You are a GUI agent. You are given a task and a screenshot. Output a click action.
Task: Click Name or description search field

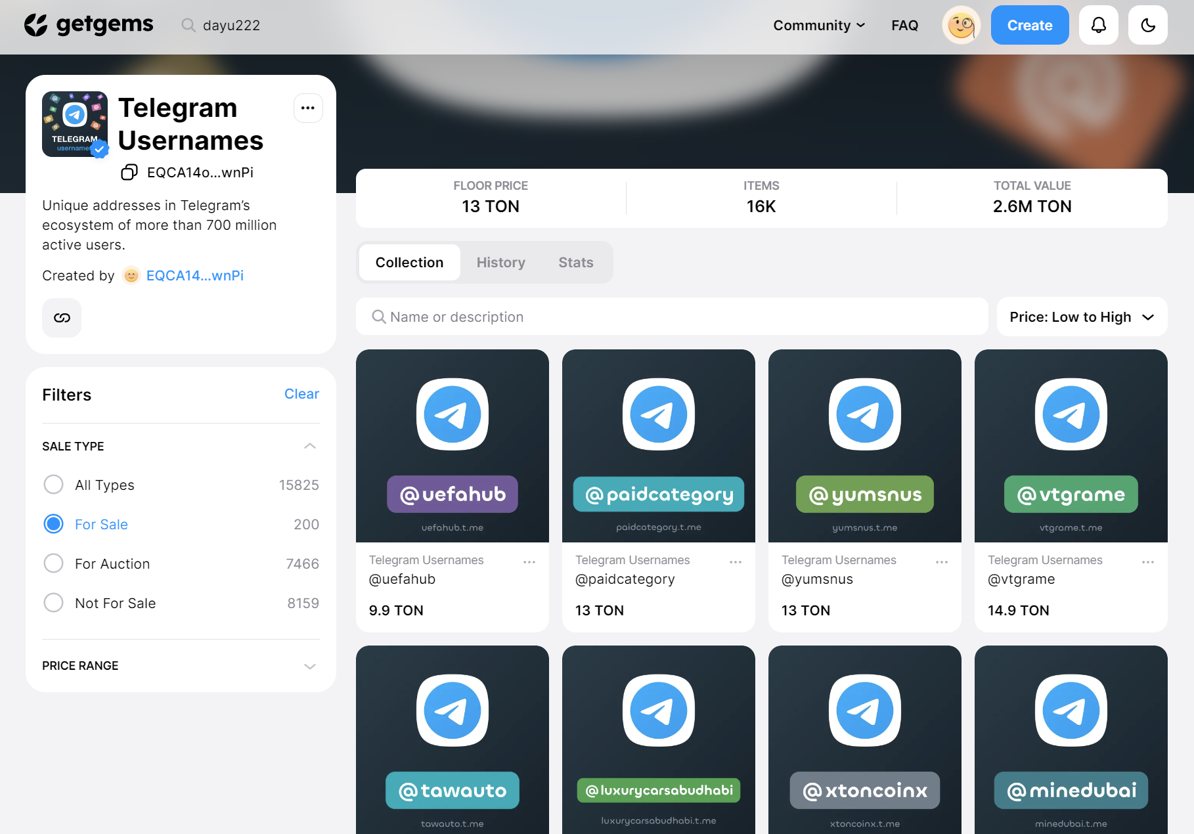(672, 317)
